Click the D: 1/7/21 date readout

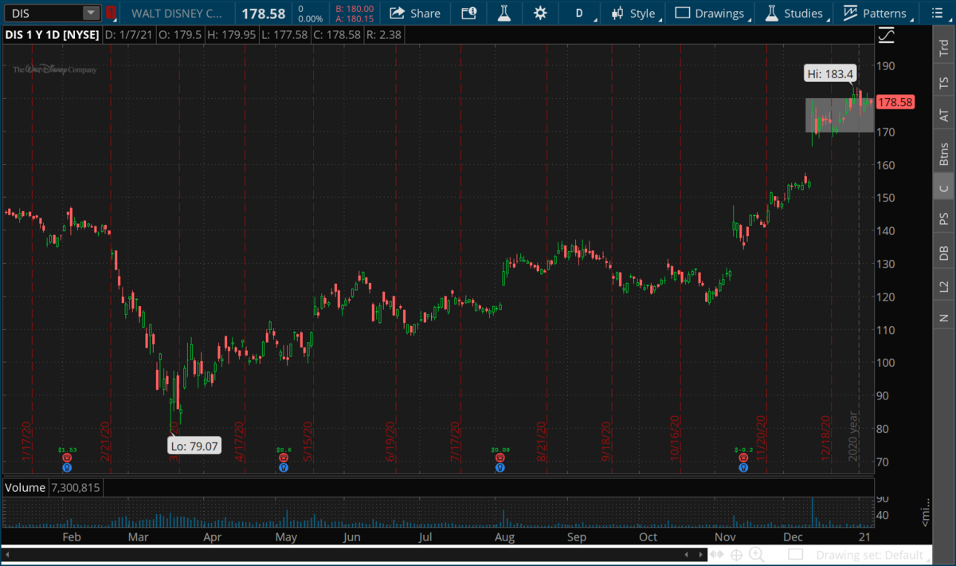130,36
